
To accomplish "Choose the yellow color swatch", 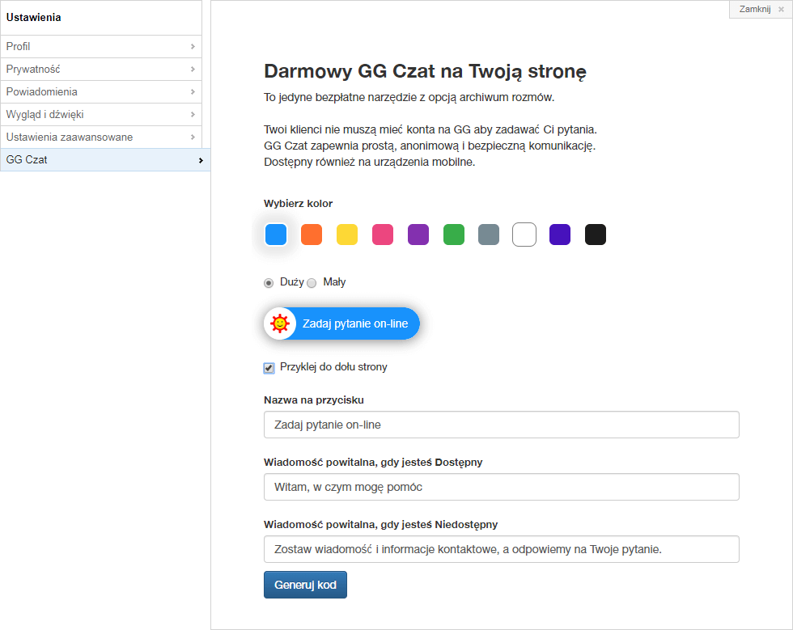I will tap(347, 235).
